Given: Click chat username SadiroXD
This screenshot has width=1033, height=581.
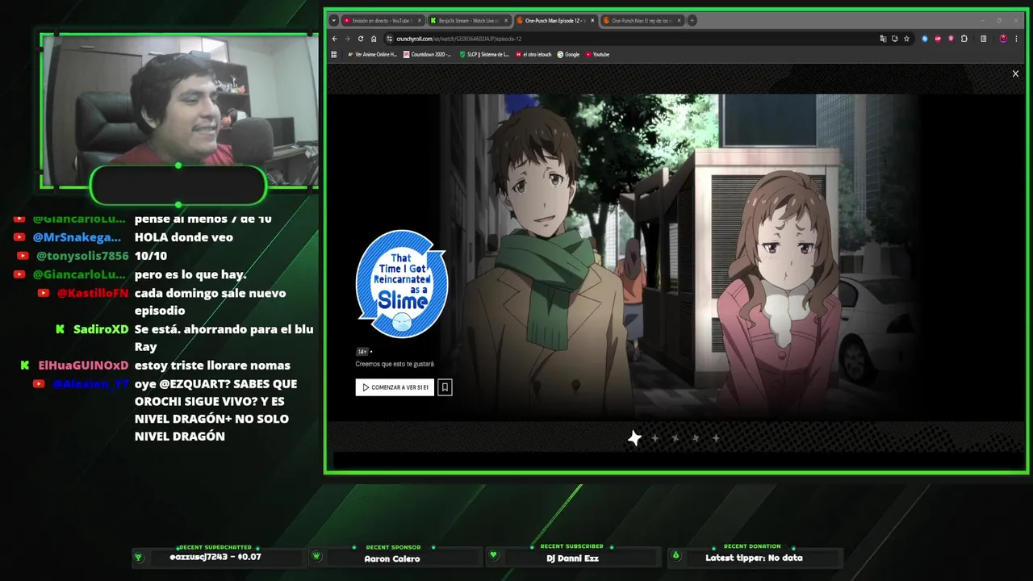Looking at the screenshot, I should (x=101, y=329).
